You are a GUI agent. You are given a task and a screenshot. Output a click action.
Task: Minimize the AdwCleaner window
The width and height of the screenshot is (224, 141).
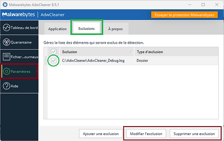click(190, 4)
